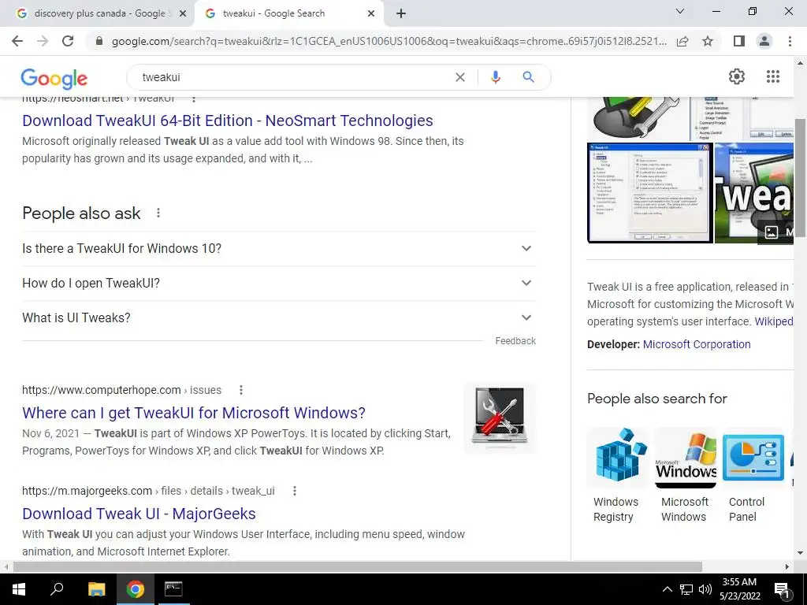Open more images icon in panel
This screenshot has width=807, height=605.
point(771,232)
